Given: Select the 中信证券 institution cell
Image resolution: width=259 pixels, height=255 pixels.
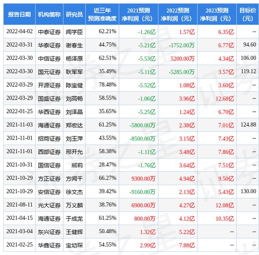Looking at the screenshot, I should 49,59.
